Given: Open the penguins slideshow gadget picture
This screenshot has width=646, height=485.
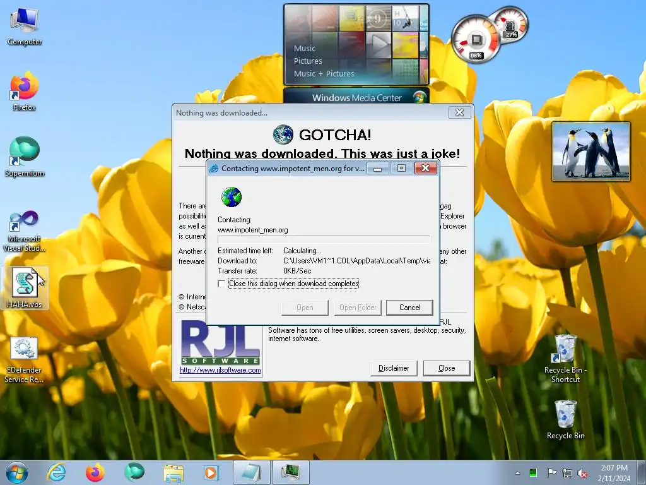Looking at the screenshot, I should [590, 152].
